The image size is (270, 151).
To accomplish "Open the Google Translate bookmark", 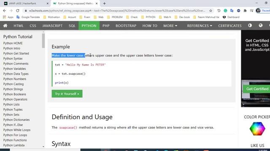I will coord(28,17).
